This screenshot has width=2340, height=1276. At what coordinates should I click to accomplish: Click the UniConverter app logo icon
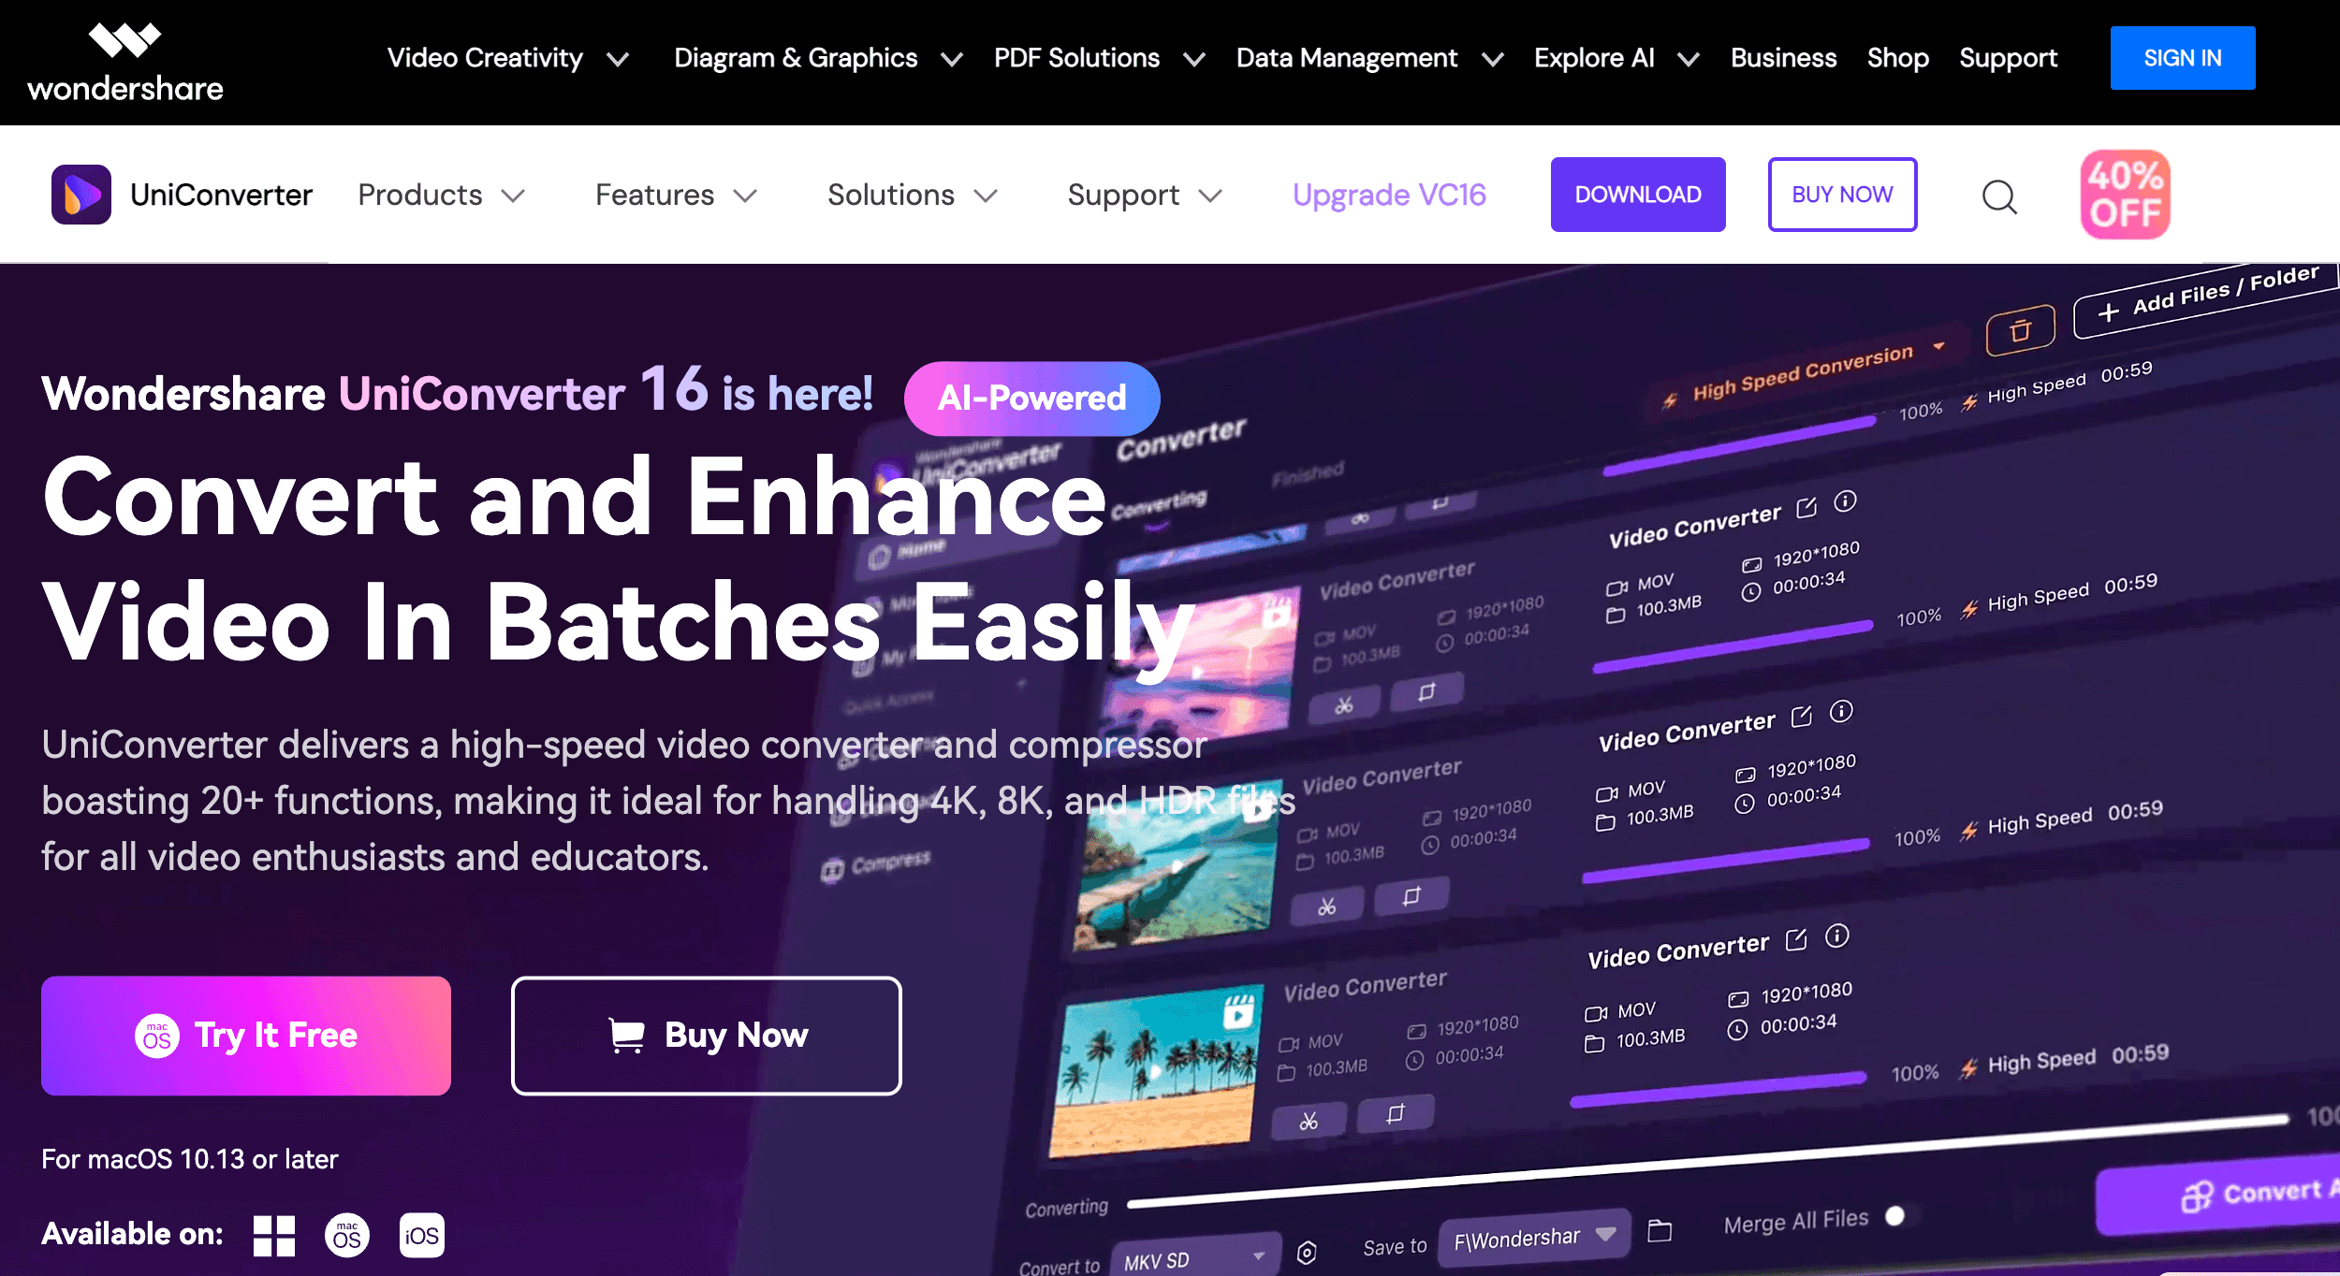tap(81, 195)
